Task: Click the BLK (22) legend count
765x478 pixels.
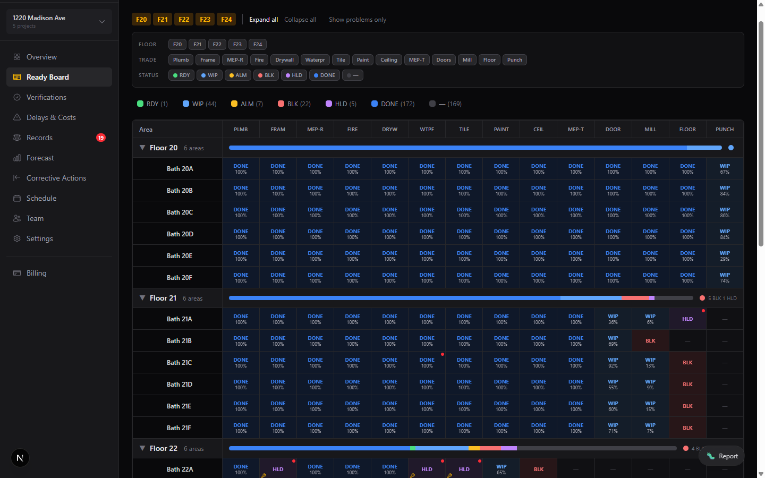Action: coord(294,104)
